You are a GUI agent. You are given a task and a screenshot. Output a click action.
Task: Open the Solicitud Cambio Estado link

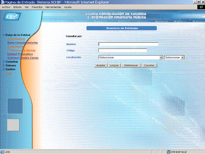pyautogui.click(x=23, y=58)
